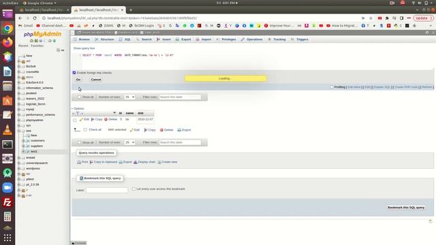Click the Bookmark this SQL query button
Screen dimensions: 436x245
click(x=406, y=208)
